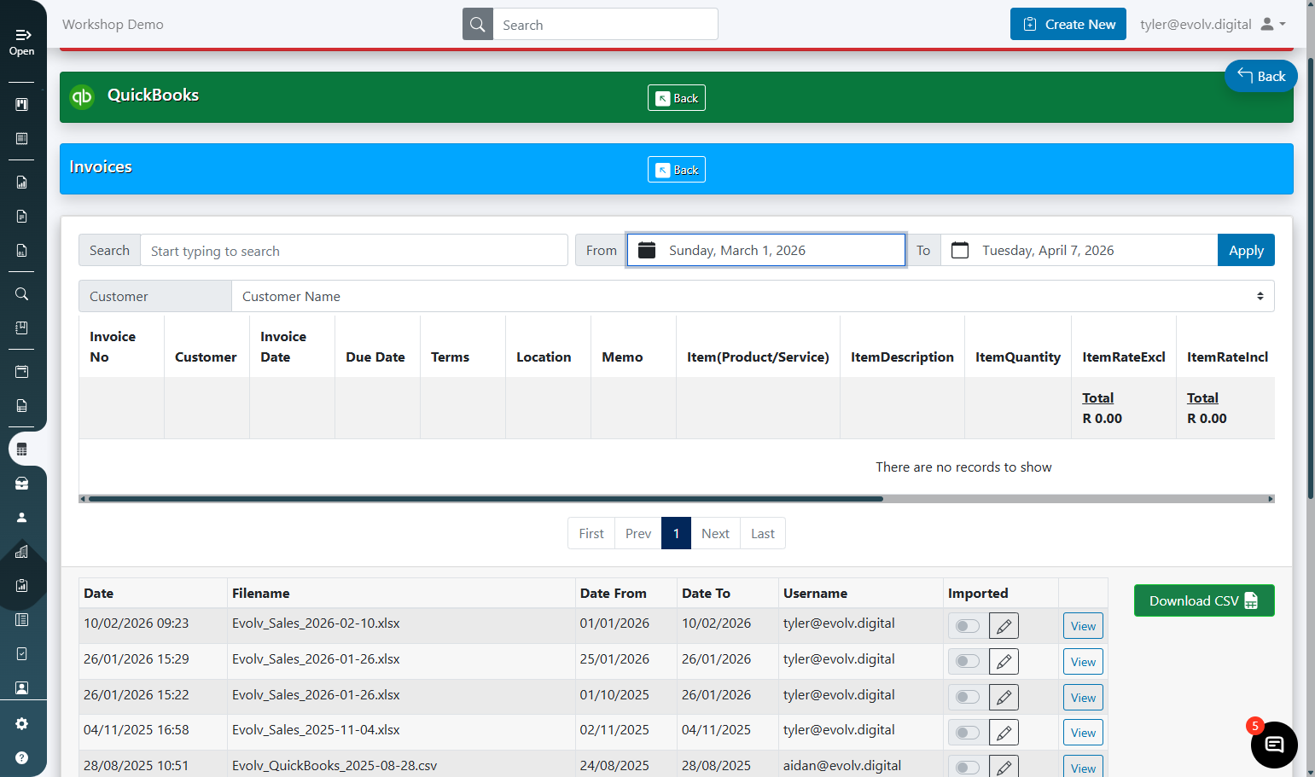Click the QuickBooks logo
The width and height of the screenshot is (1315, 777).
tap(82, 97)
